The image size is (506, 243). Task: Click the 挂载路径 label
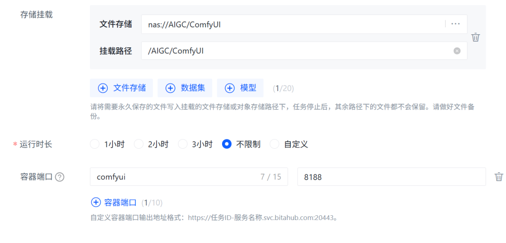coord(116,51)
